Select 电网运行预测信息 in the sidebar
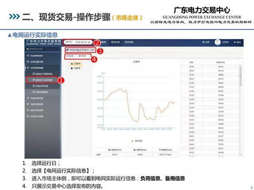The height and width of the screenshot is (190, 254). tap(43, 74)
